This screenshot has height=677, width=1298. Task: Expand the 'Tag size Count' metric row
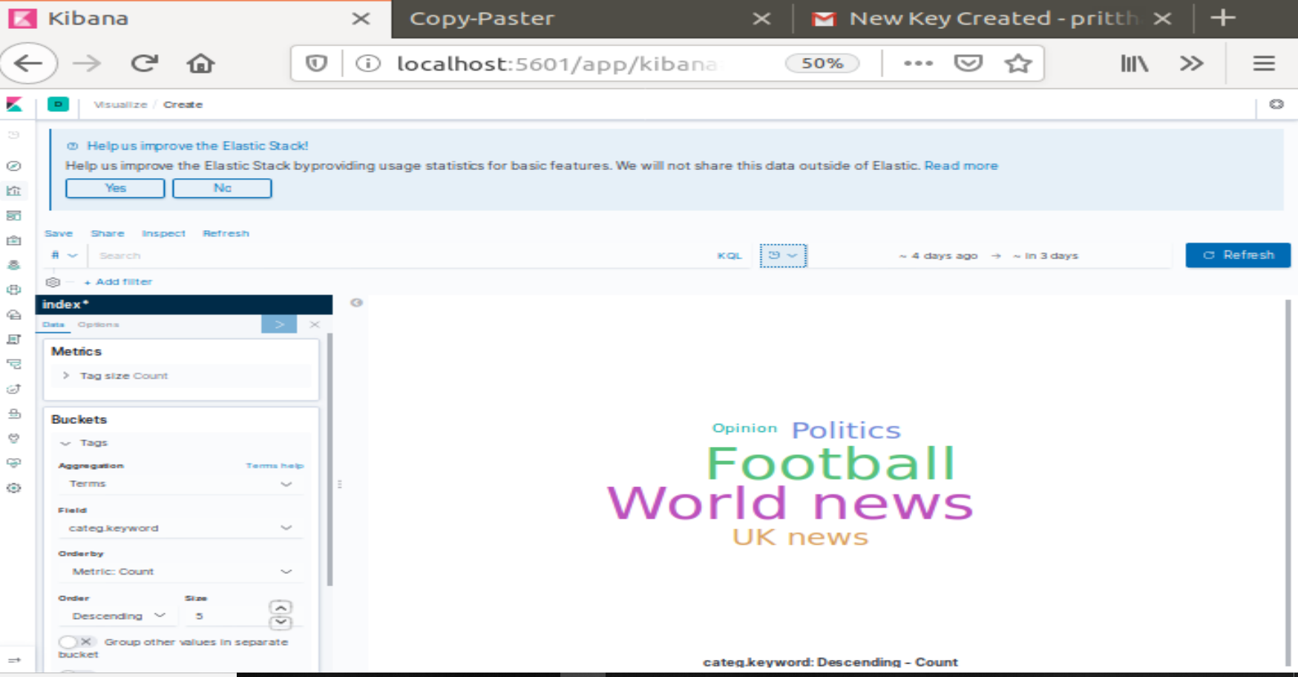pyautogui.click(x=180, y=376)
